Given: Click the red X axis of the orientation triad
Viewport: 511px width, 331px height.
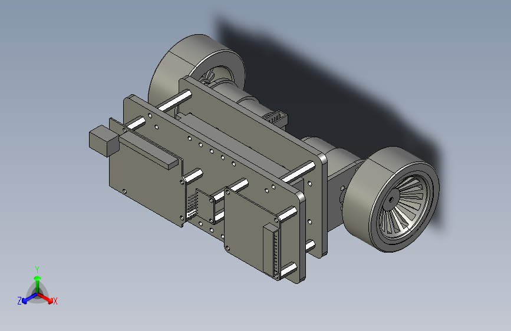Looking at the screenshot, I should (45, 297).
